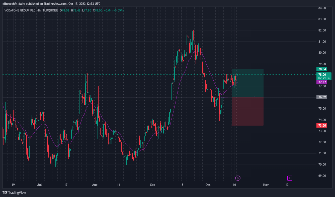Image resolution: width=335 pixels, height=197 pixels.
Task: Click the purple E earnings marker
Action: pyautogui.click(x=290, y=178)
